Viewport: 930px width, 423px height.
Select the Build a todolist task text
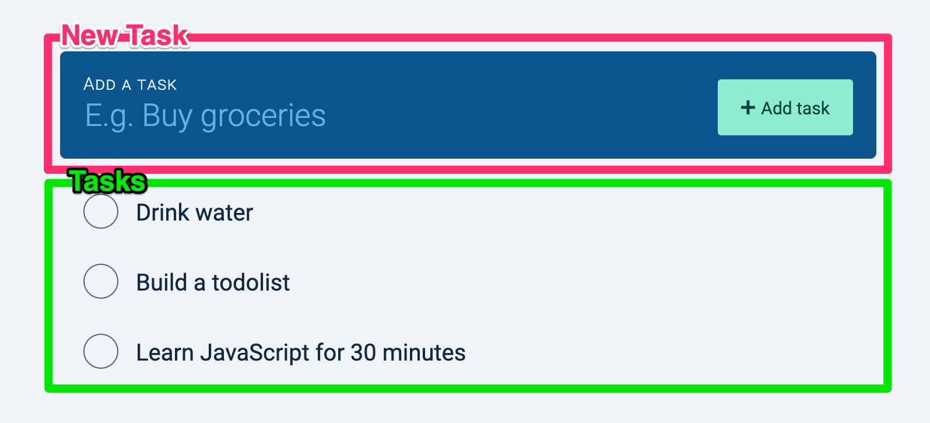(x=212, y=281)
